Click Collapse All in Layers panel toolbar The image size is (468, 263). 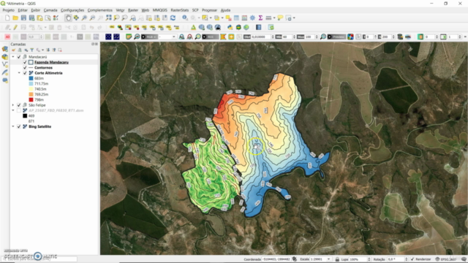pos(54,50)
